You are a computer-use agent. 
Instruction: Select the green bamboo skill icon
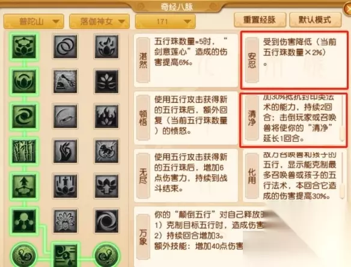(23, 151)
